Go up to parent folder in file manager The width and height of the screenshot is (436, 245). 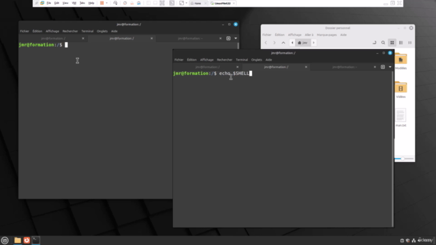point(283,43)
